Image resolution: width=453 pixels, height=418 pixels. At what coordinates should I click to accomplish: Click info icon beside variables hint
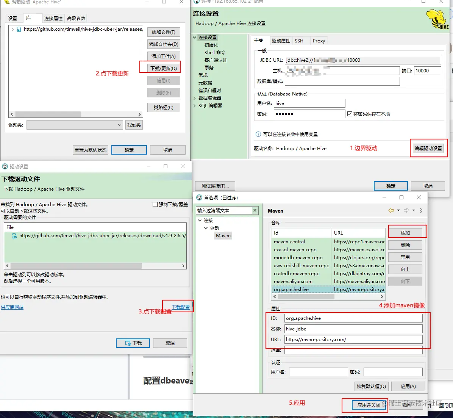(258, 134)
